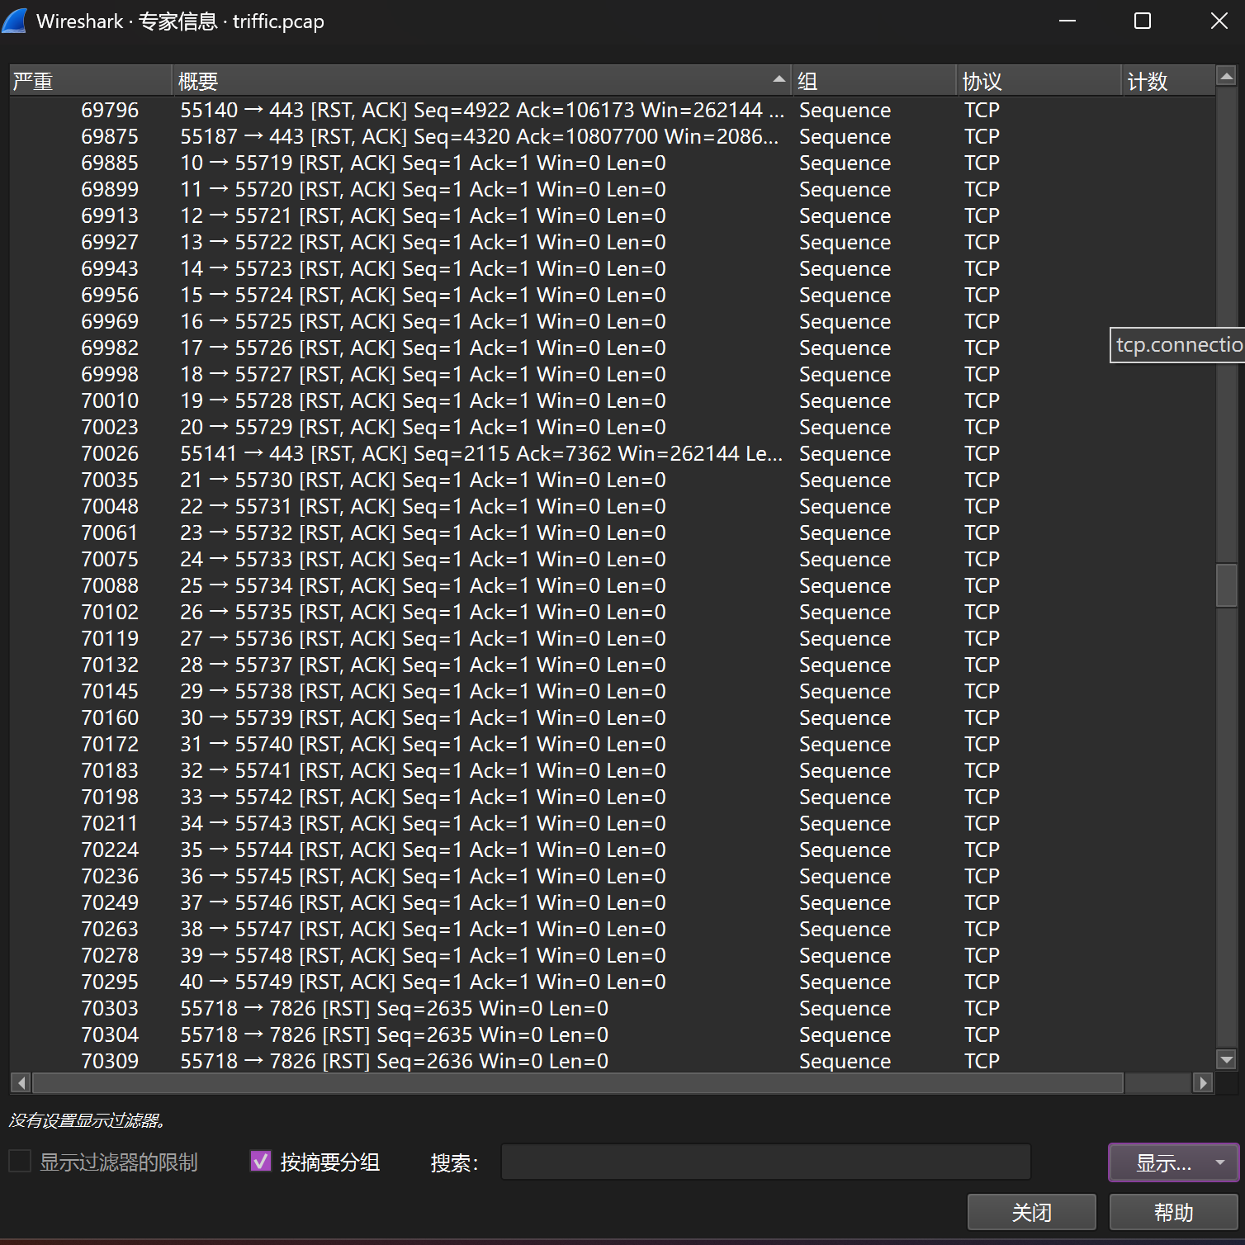Screen dimensions: 1245x1245
Task: Select packet number 70145
Action: [110, 691]
